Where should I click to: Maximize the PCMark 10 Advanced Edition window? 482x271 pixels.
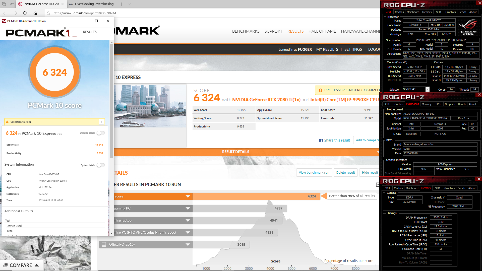(x=96, y=21)
